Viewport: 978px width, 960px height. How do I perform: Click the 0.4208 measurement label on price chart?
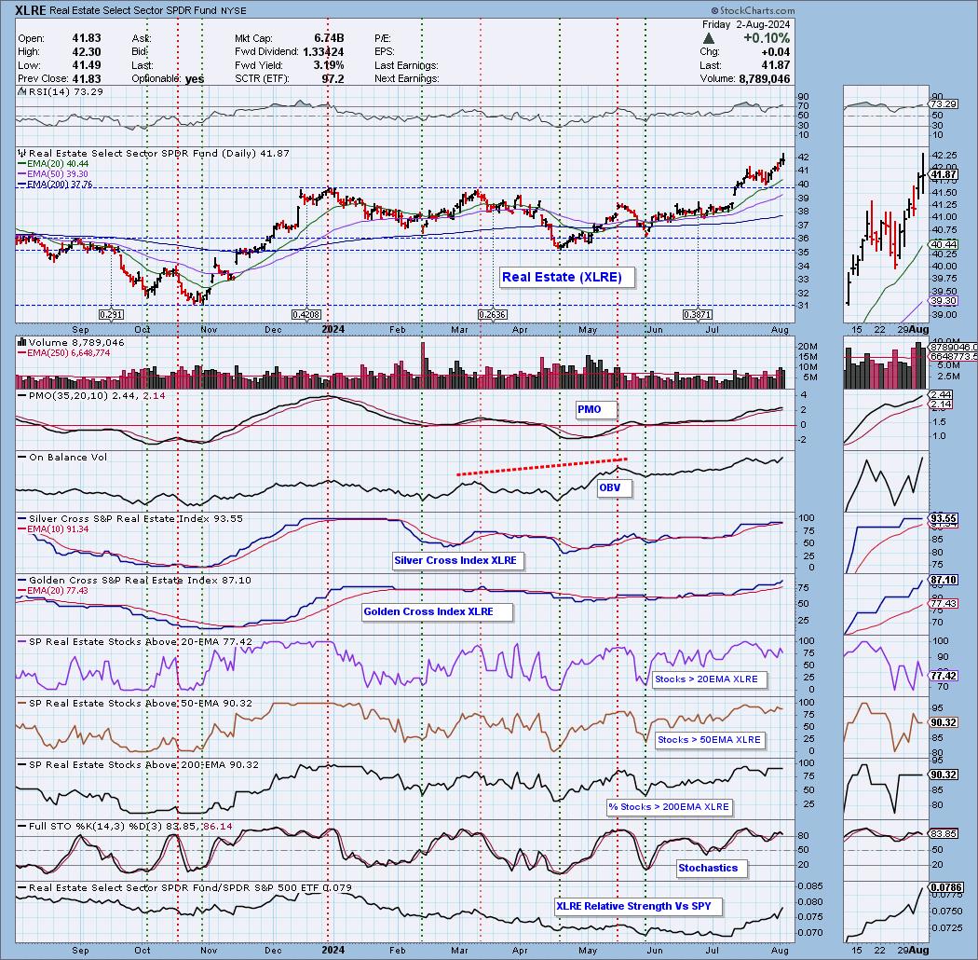click(306, 315)
